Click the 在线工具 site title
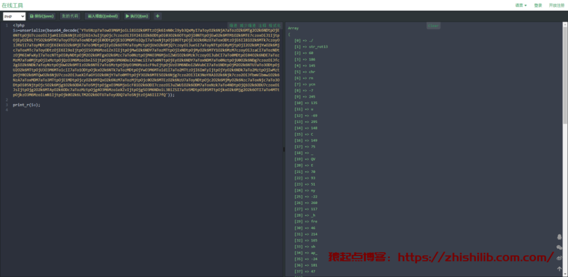 pyautogui.click(x=12, y=5)
